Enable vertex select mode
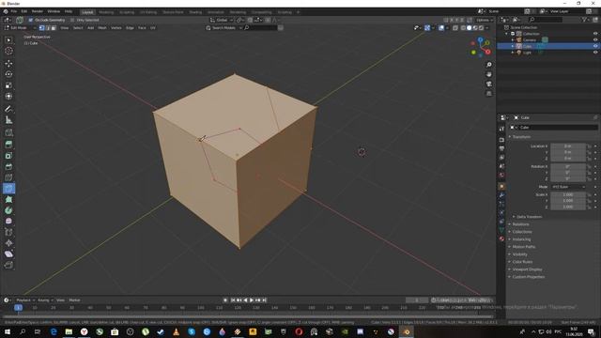This screenshot has height=338, width=601. [41, 28]
